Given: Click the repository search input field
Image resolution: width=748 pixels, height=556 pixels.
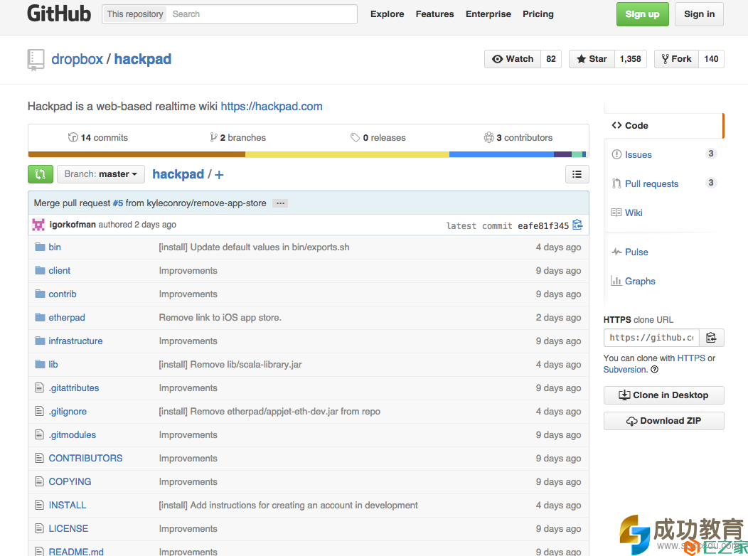Looking at the screenshot, I should tap(261, 14).
